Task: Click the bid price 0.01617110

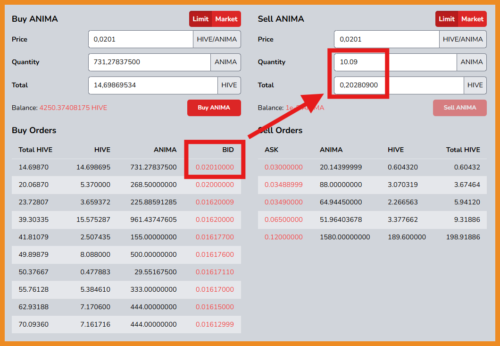Action: (215, 272)
